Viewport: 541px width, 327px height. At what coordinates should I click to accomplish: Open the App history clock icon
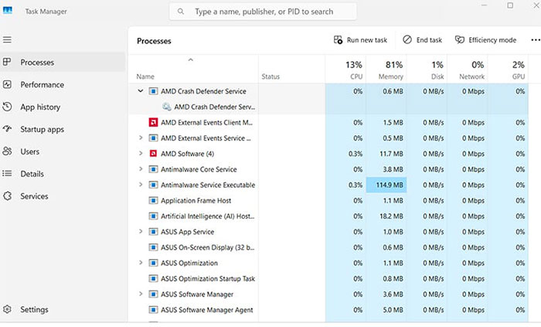7,107
